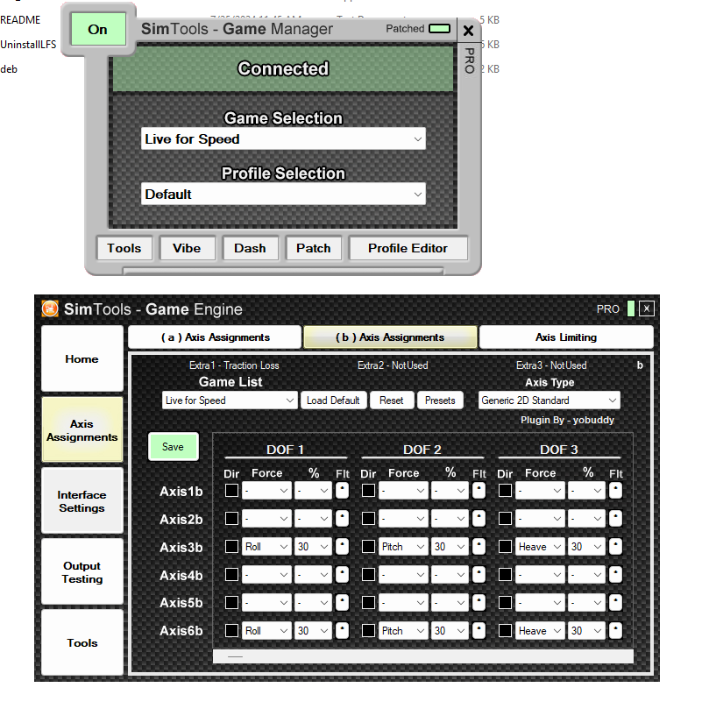Select the UninstallLFS file

click(28, 45)
